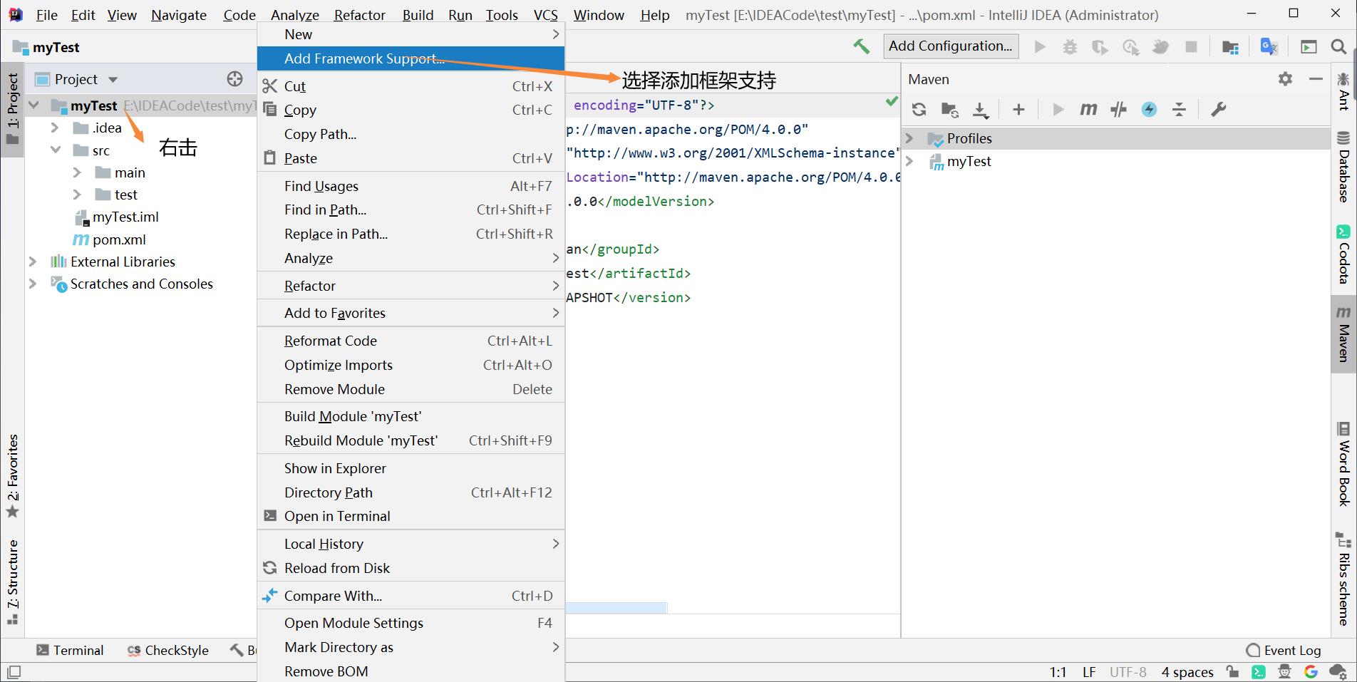1357x682 pixels.
Task: Click the Google Translate icon in the toolbar
Action: point(1269,46)
